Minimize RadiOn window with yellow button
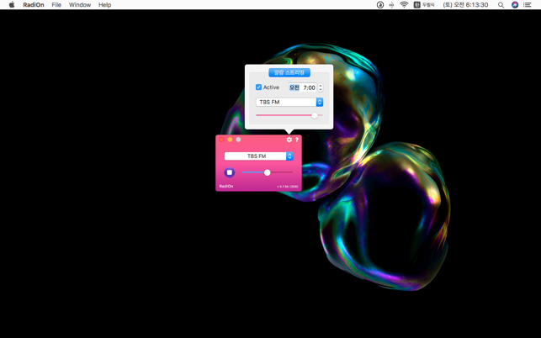This screenshot has width=541, height=338. point(230,140)
